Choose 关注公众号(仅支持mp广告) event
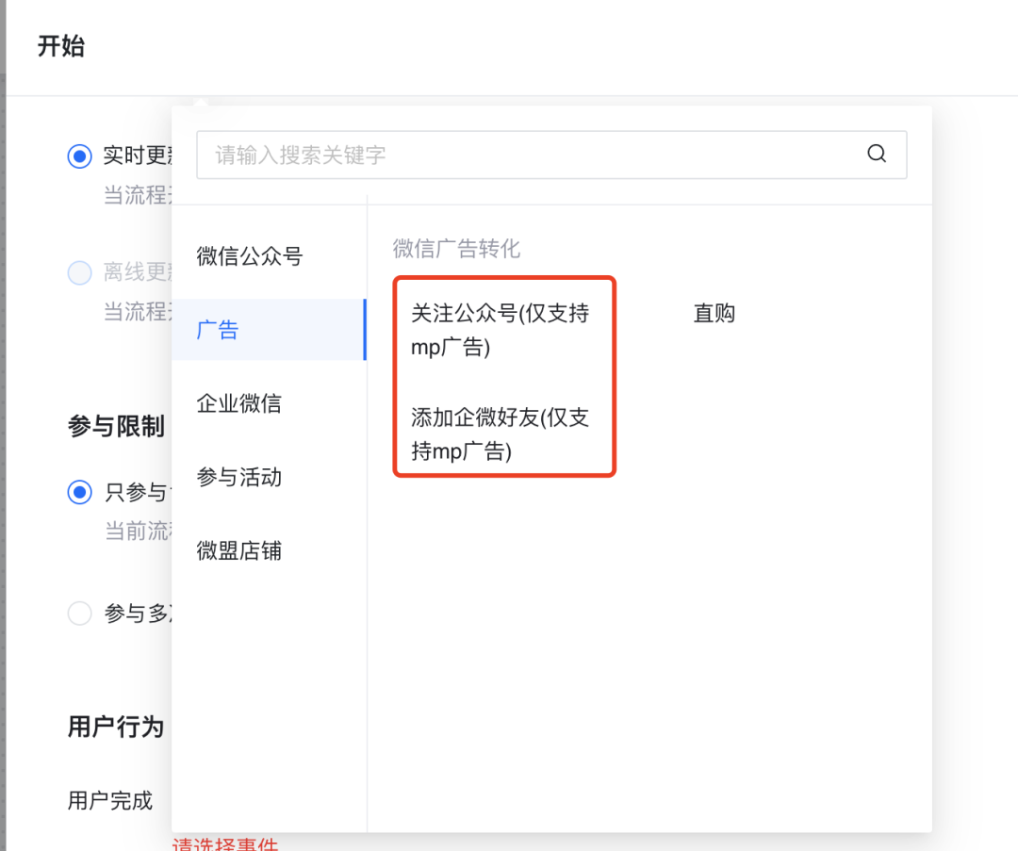 pyautogui.click(x=500, y=330)
